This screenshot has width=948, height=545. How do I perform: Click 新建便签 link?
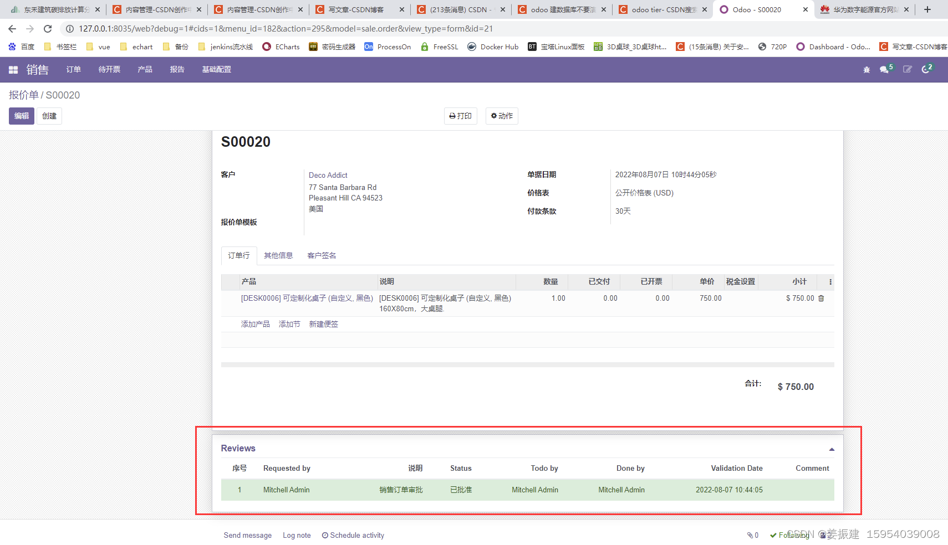click(x=324, y=324)
